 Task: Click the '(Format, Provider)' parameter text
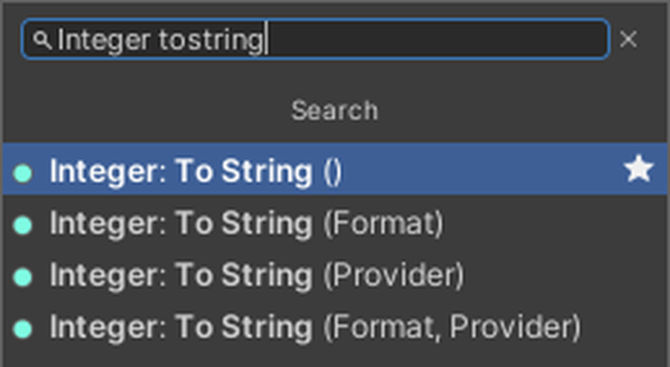[452, 328]
